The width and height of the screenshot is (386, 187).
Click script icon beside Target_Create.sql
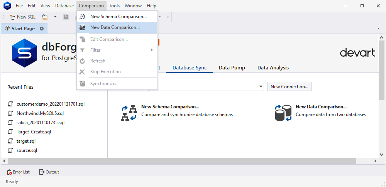[x=10, y=132]
